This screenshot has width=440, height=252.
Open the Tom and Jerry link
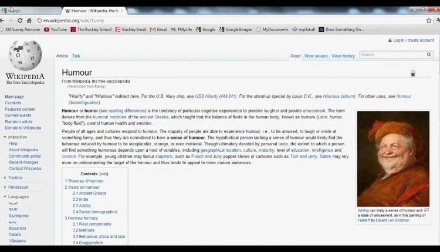coord(304,156)
